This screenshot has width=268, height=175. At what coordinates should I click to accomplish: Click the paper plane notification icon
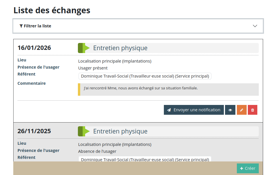coord(169,110)
